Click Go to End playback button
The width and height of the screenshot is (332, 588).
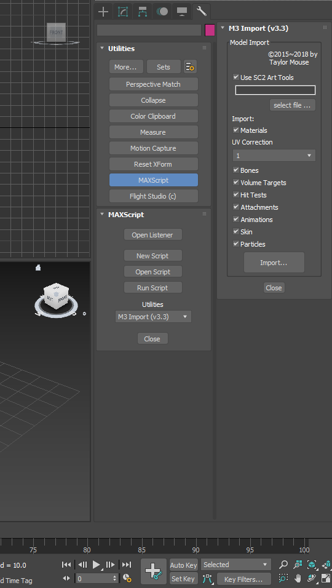point(127,565)
